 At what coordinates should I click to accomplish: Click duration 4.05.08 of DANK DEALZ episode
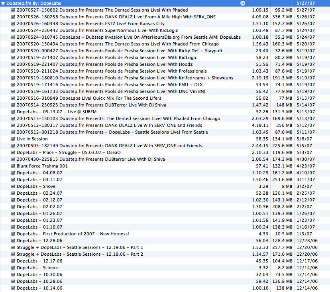pyautogui.click(x=260, y=17)
